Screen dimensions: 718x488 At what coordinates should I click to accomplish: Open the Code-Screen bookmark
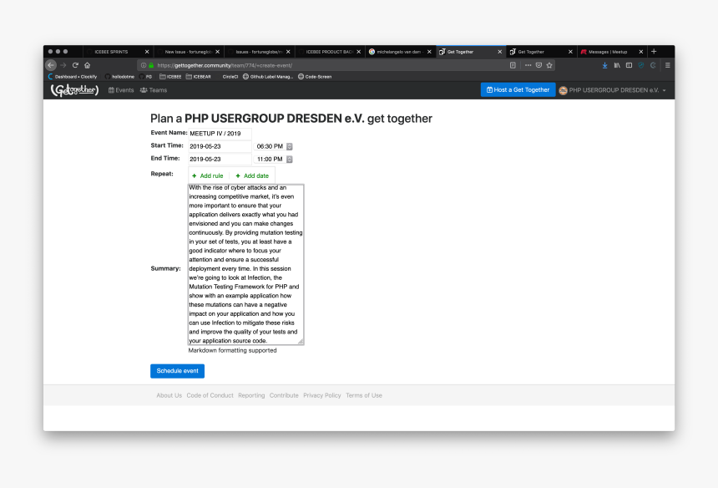pyautogui.click(x=315, y=77)
